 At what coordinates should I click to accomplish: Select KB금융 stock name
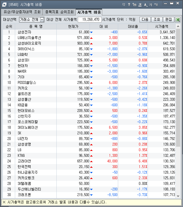tap(23, 105)
